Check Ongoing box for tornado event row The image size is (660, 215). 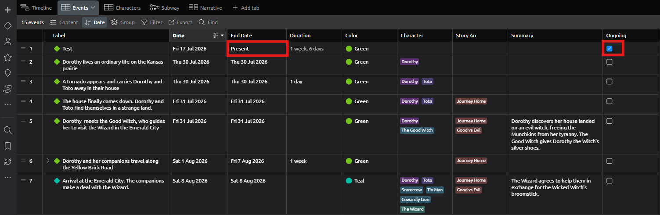(x=609, y=82)
